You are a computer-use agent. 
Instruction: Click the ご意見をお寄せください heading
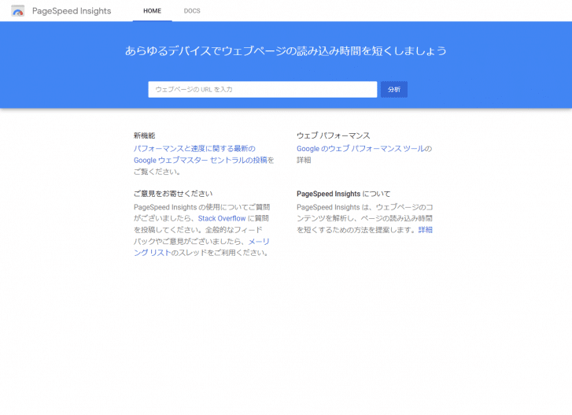(173, 194)
